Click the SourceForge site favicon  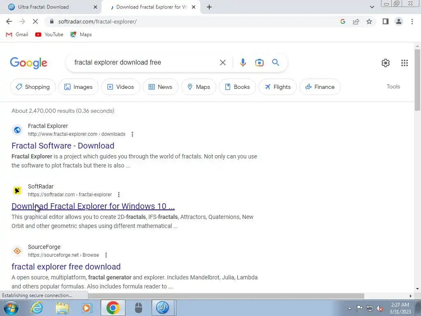[x=17, y=251]
